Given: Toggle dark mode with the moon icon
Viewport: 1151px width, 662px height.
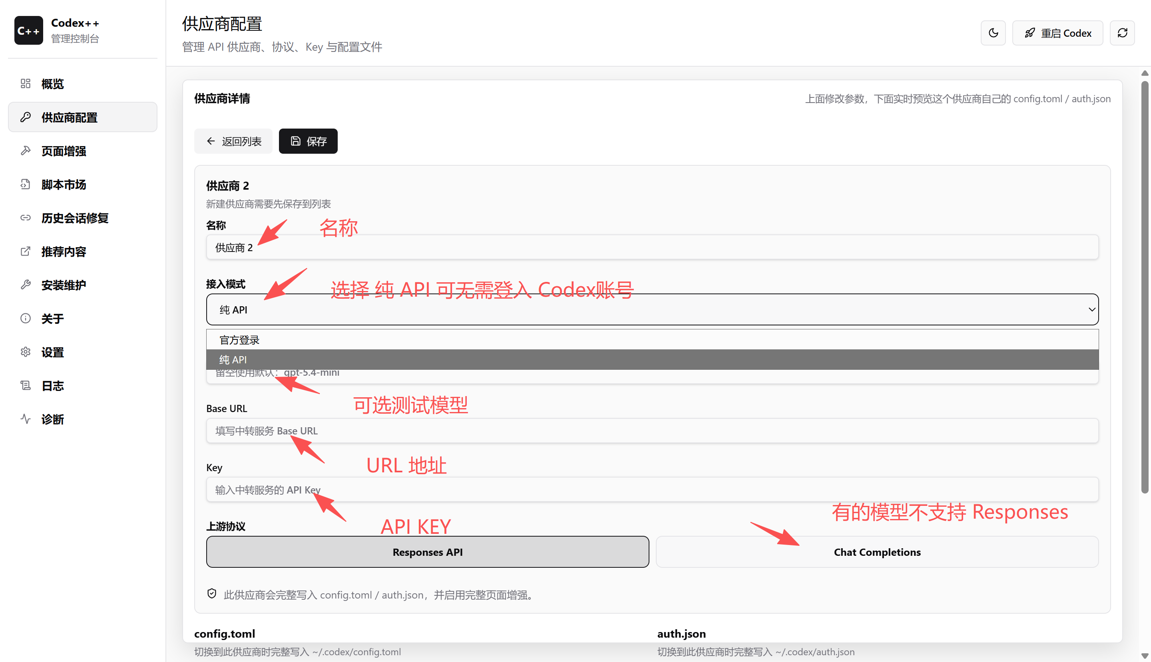Looking at the screenshot, I should click(993, 33).
